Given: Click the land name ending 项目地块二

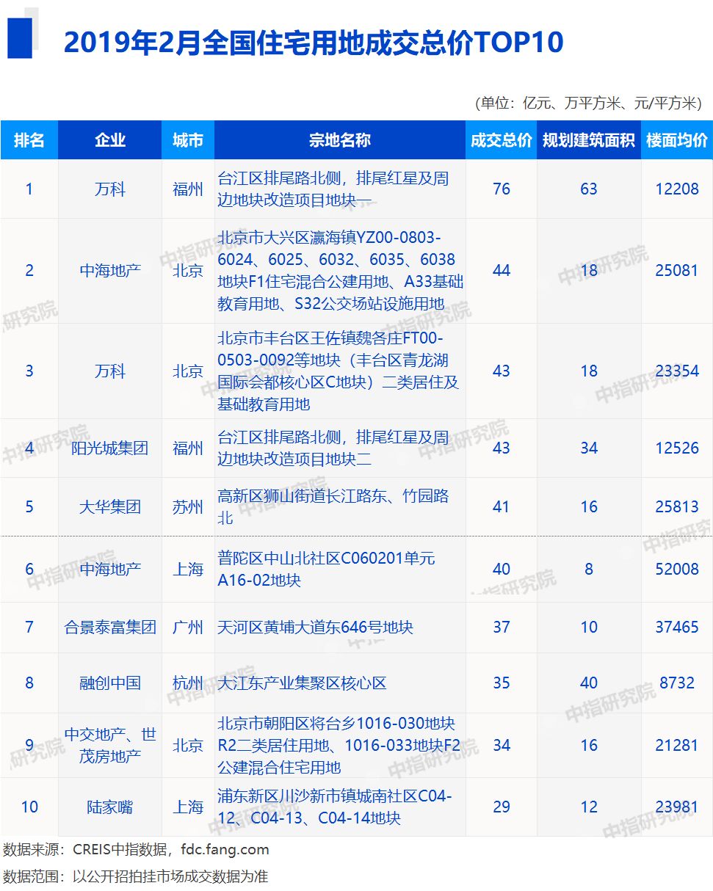Looking at the screenshot, I should click(333, 448).
